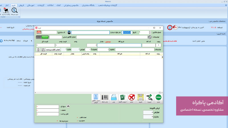This screenshot has height=128, width=228.
Task: Click the trash bin icon above the table
Action: tap(38, 50)
